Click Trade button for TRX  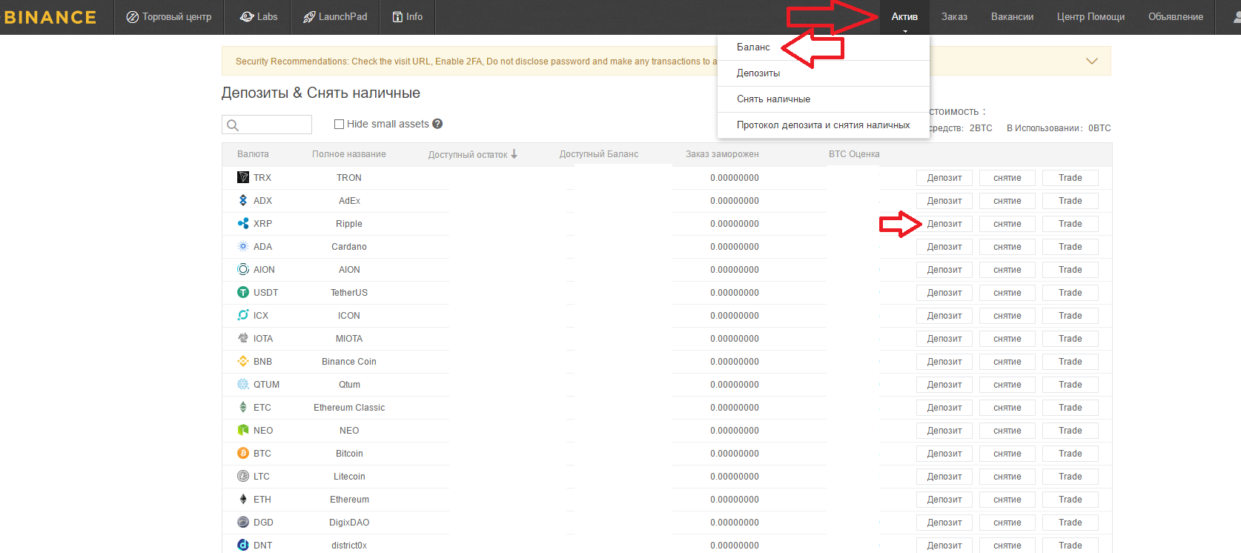click(x=1070, y=178)
